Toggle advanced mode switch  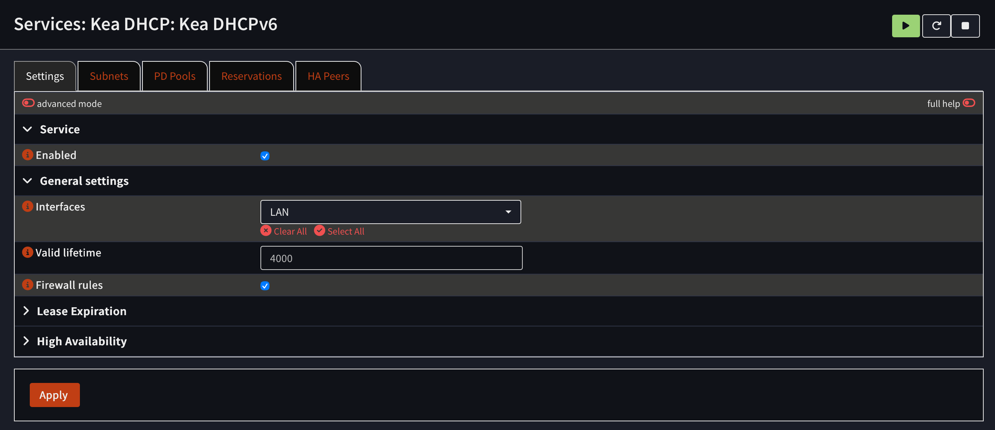click(28, 103)
